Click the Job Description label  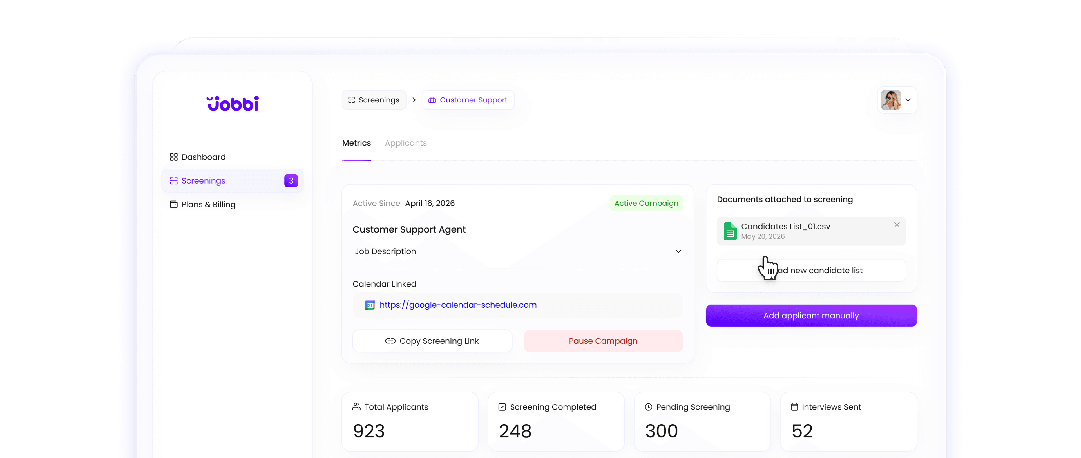click(385, 251)
